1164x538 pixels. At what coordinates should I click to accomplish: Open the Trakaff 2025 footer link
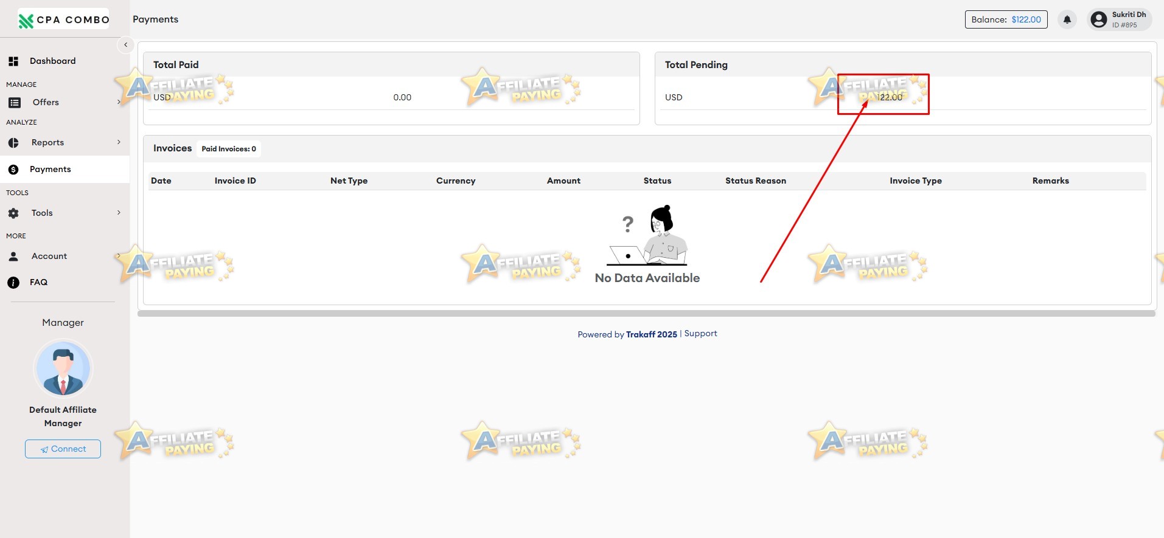652,334
